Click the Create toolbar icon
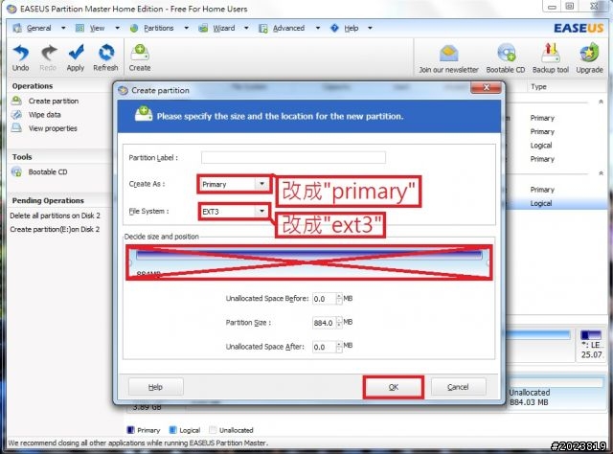This screenshot has height=454, width=613. pyautogui.click(x=140, y=57)
